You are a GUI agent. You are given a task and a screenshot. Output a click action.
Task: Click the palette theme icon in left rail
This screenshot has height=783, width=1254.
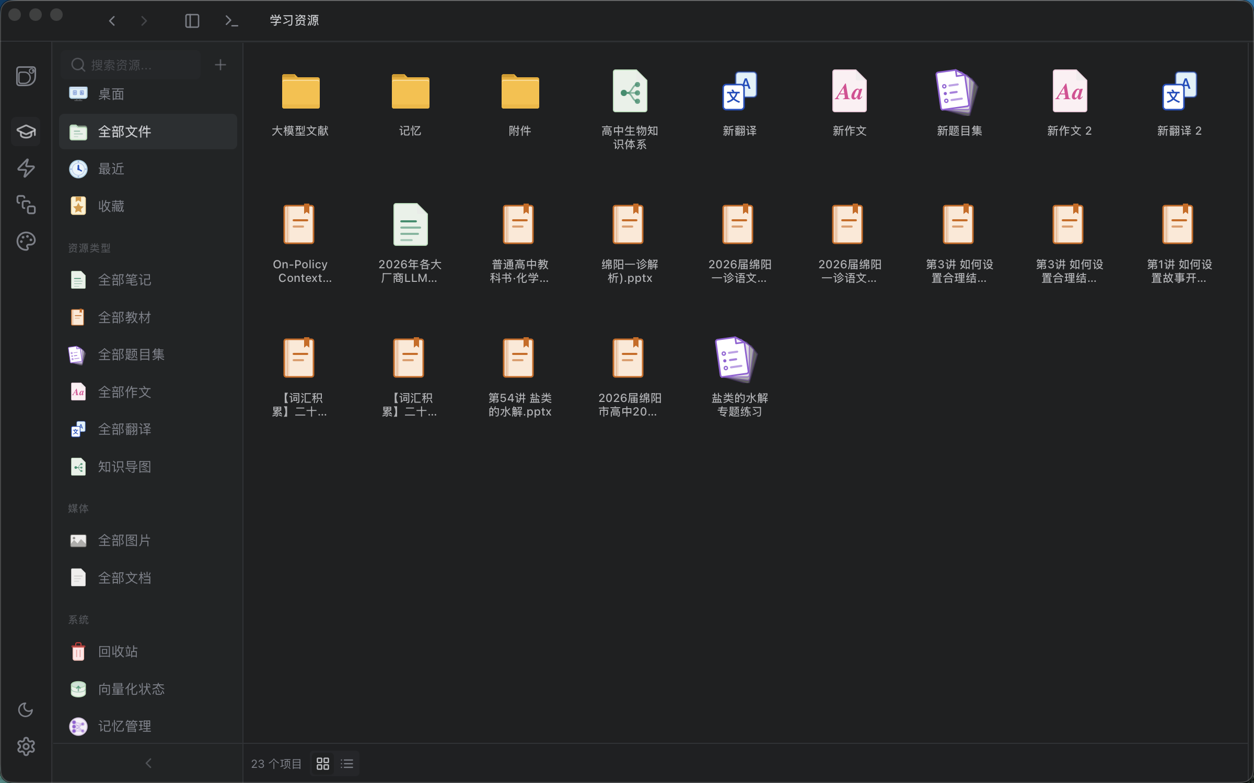pos(26,241)
